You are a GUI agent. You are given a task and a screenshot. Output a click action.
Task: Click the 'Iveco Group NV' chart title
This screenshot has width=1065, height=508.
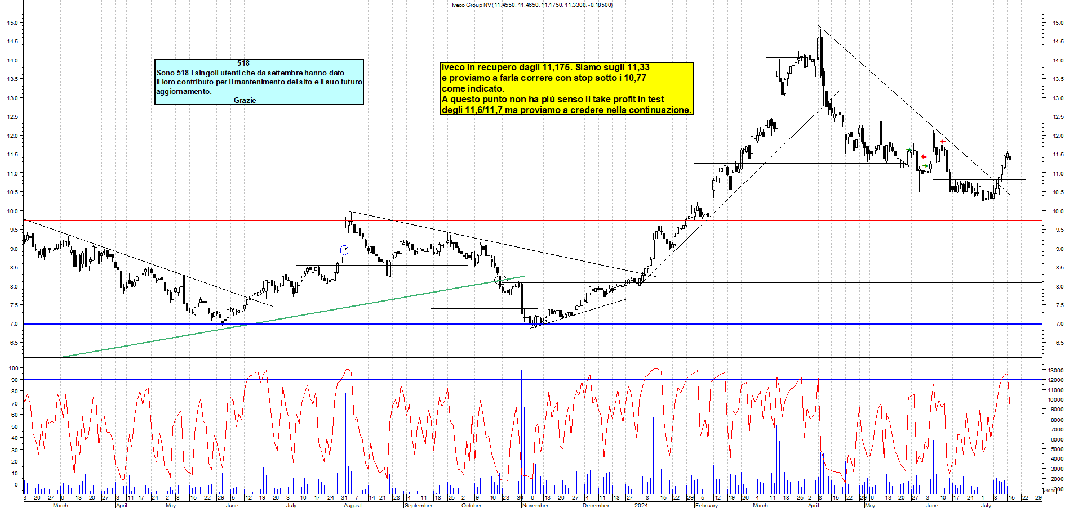click(471, 5)
